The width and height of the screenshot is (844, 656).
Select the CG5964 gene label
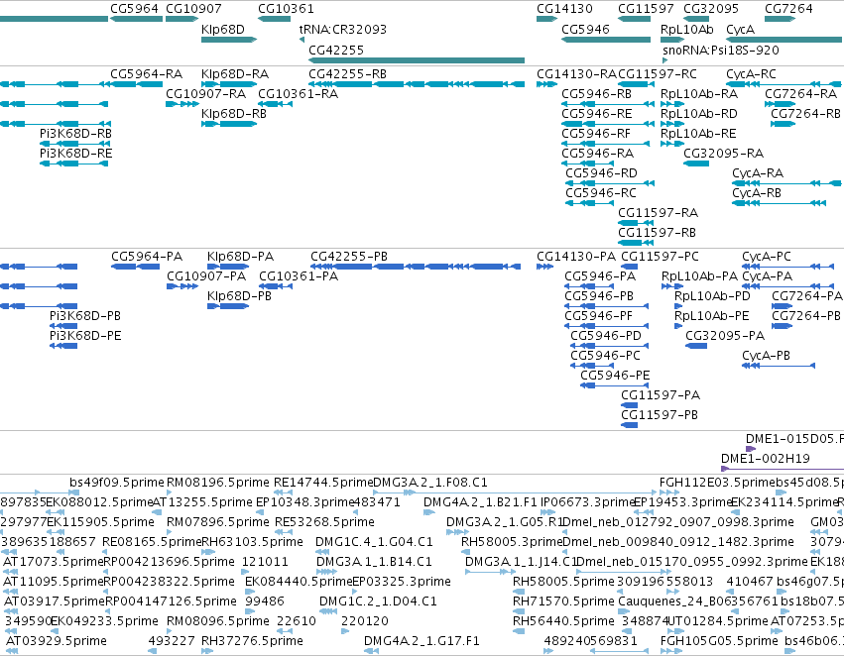[134, 9]
